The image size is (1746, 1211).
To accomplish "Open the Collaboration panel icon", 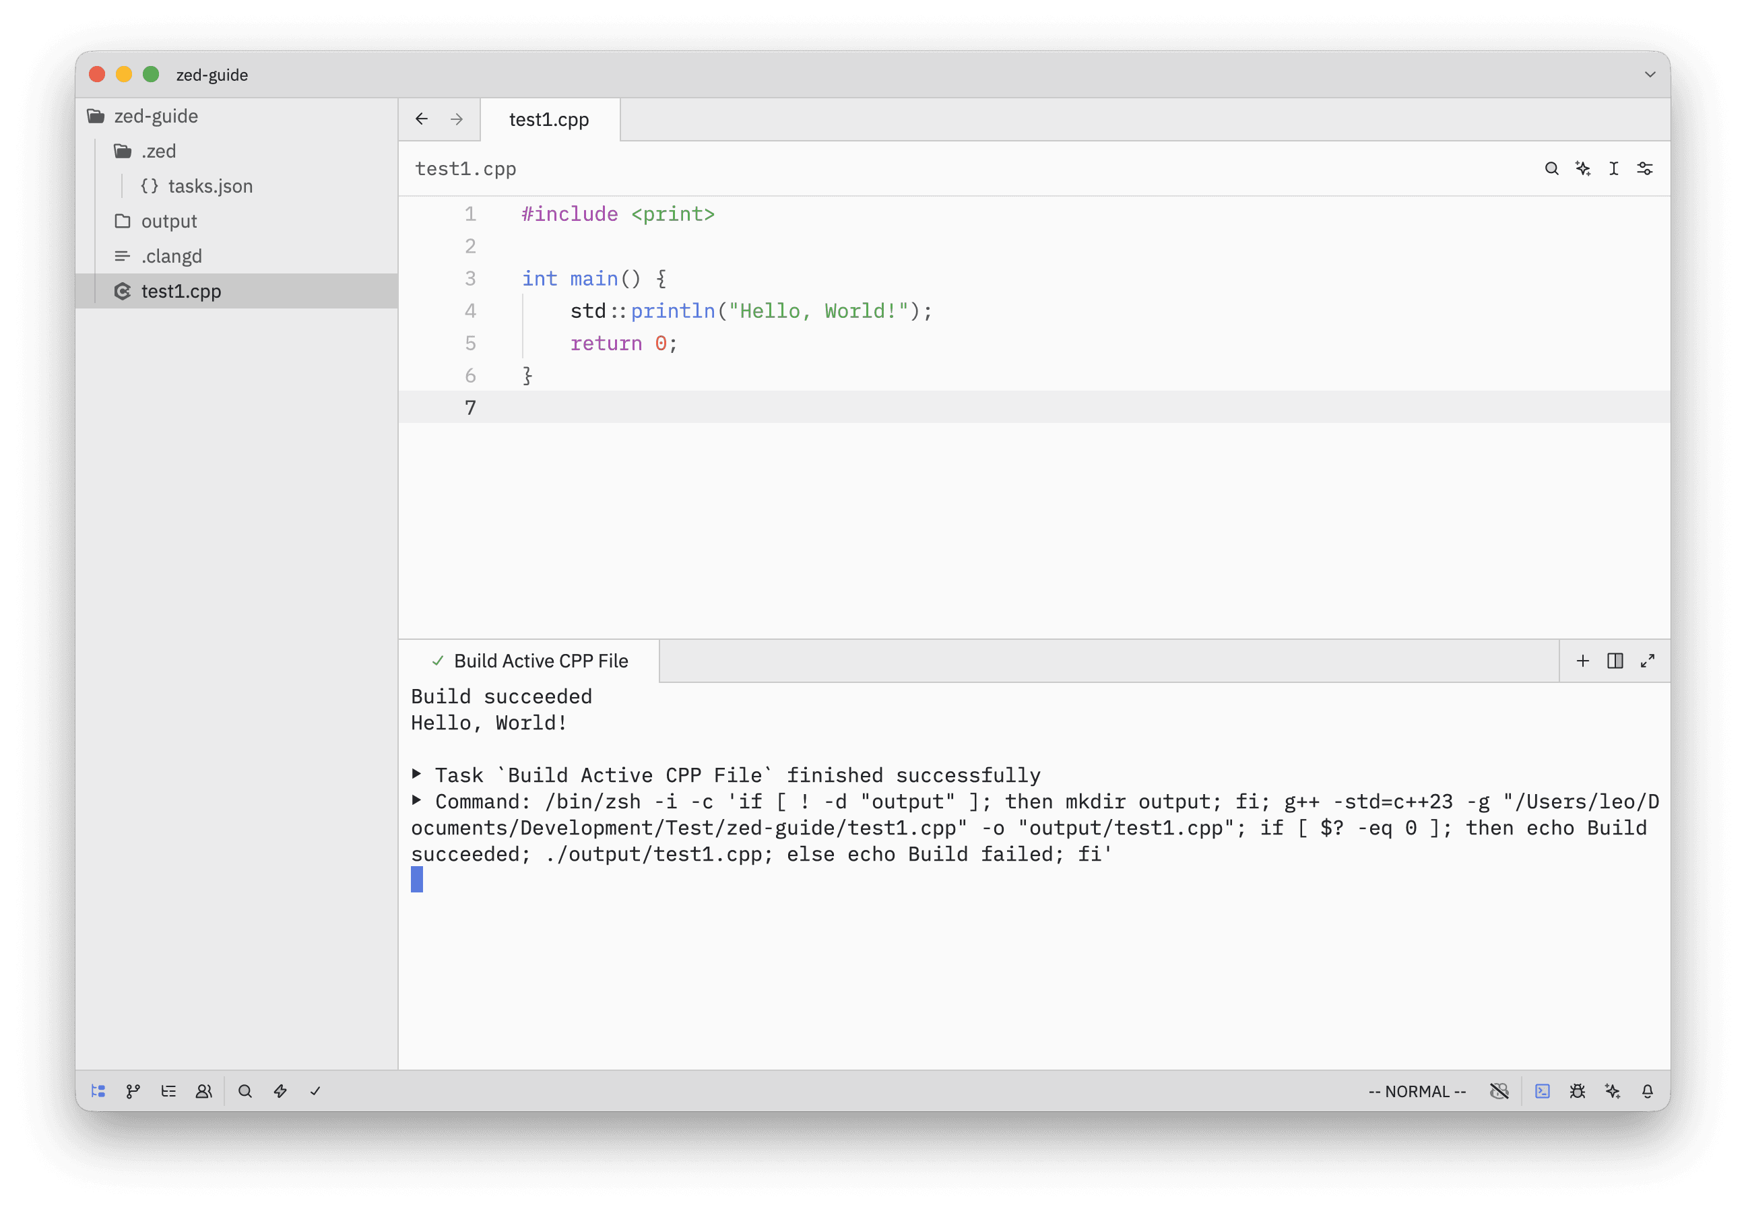I will (x=203, y=1091).
